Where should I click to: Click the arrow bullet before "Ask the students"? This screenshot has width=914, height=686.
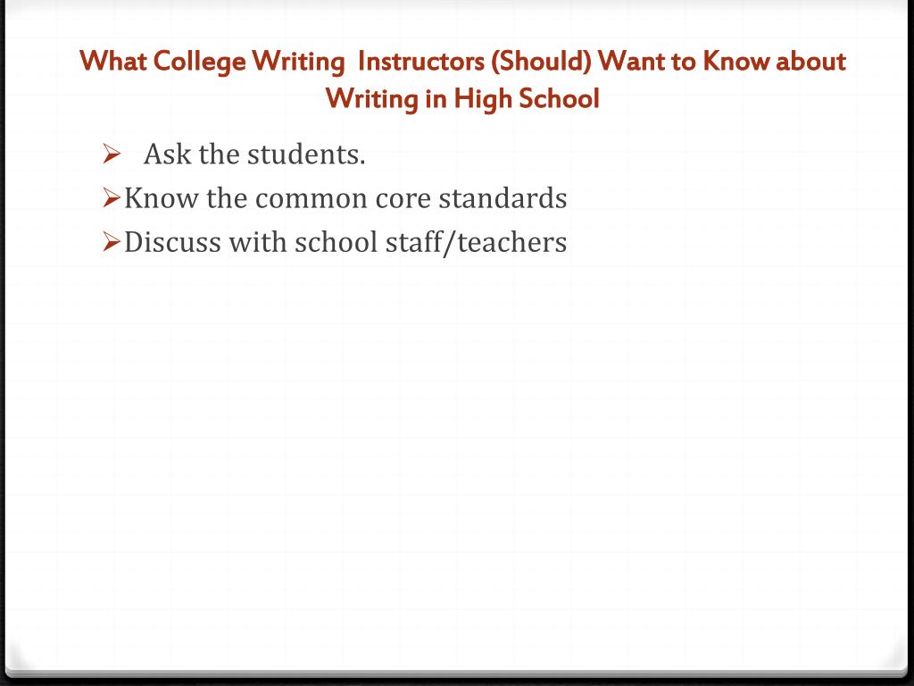112,154
